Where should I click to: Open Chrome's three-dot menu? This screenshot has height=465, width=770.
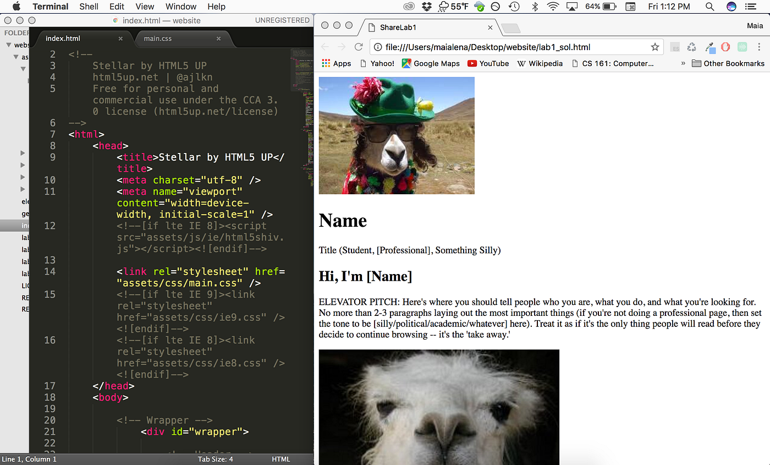pyautogui.click(x=761, y=47)
